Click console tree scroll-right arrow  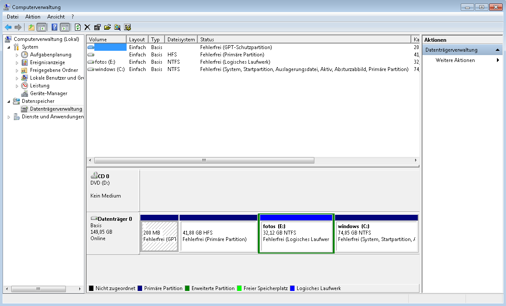[x=80, y=289]
